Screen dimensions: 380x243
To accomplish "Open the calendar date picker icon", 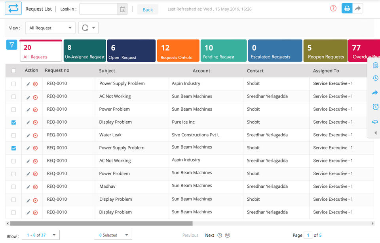I will (x=122, y=9).
